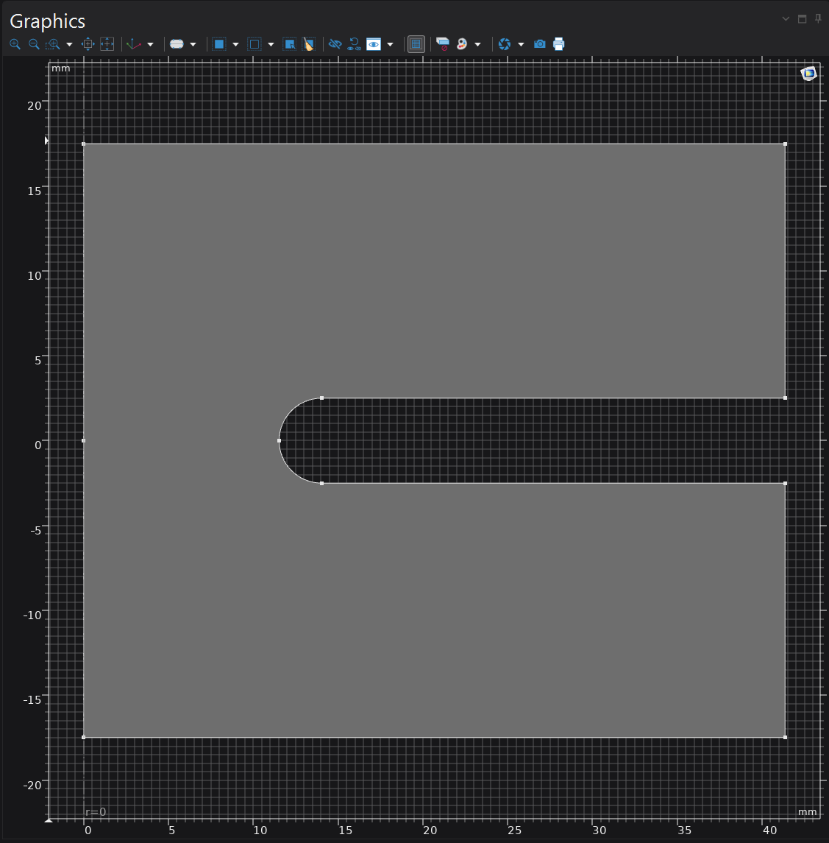Image resolution: width=829 pixels, height=843 pixels.
Task: Maximize the Graphics panel window
Action: coord(803,19)
